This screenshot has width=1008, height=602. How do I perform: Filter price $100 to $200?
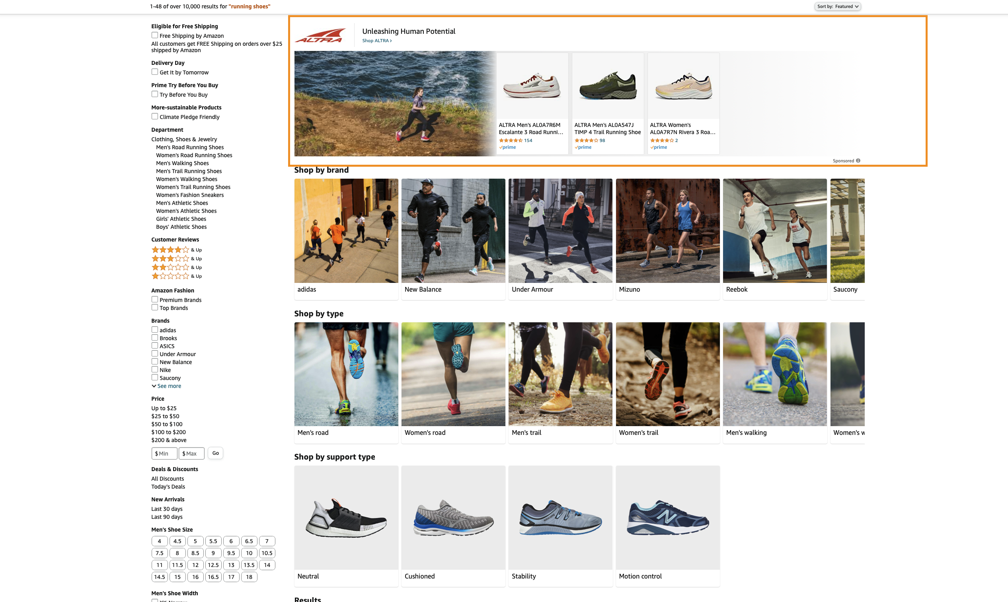[168, 432]
